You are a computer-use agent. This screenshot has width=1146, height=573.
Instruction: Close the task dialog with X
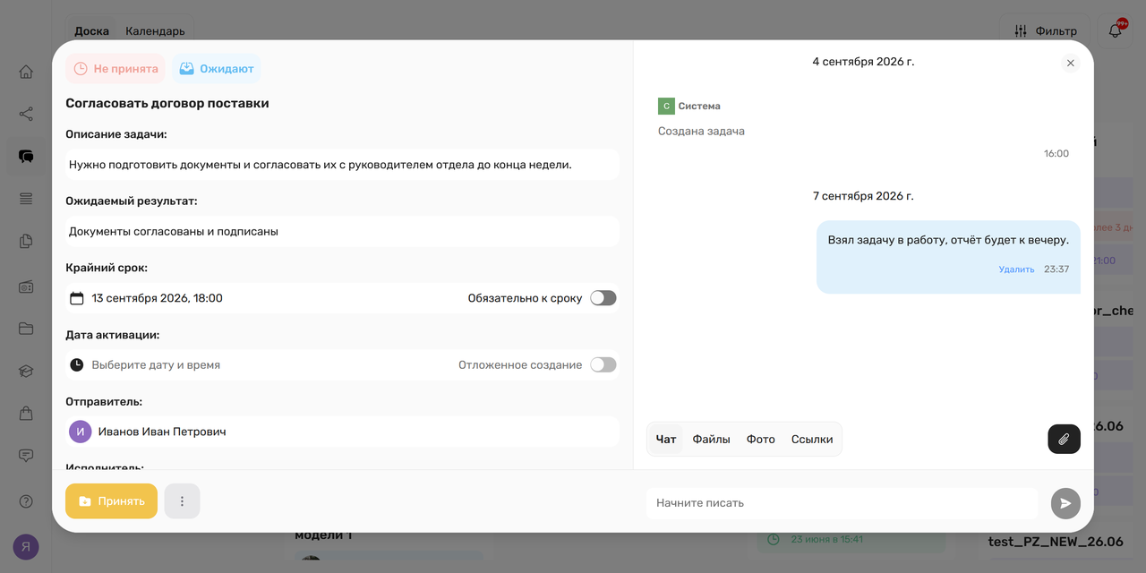[1070, 63]
